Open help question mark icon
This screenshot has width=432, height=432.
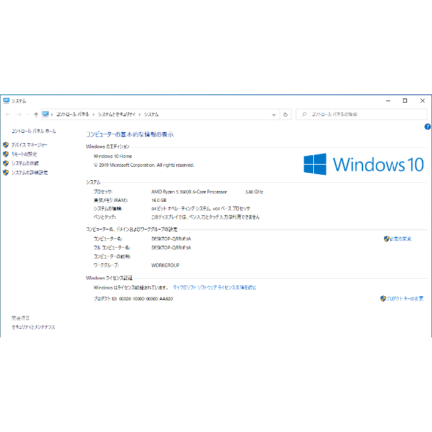[x=427, y=127]
